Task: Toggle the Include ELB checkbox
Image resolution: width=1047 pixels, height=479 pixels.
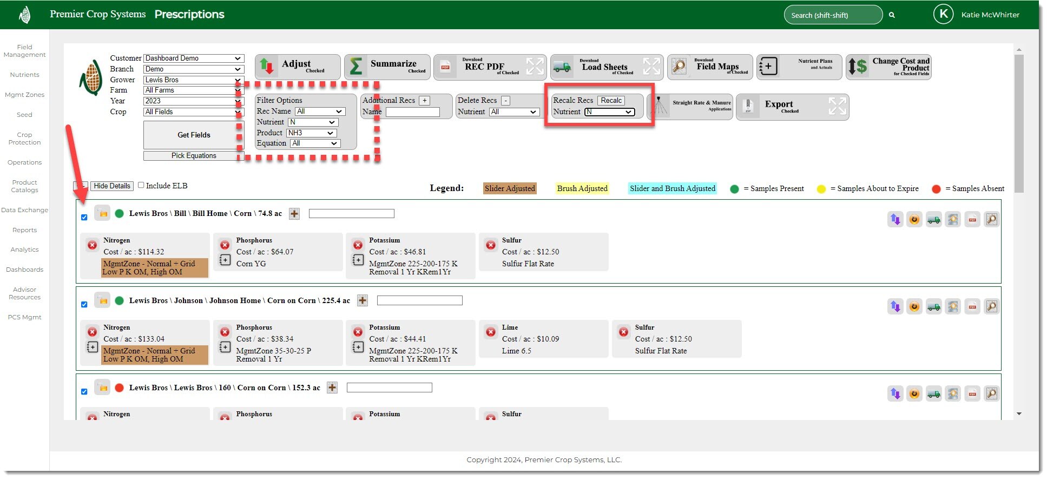Action: (141, 185)
